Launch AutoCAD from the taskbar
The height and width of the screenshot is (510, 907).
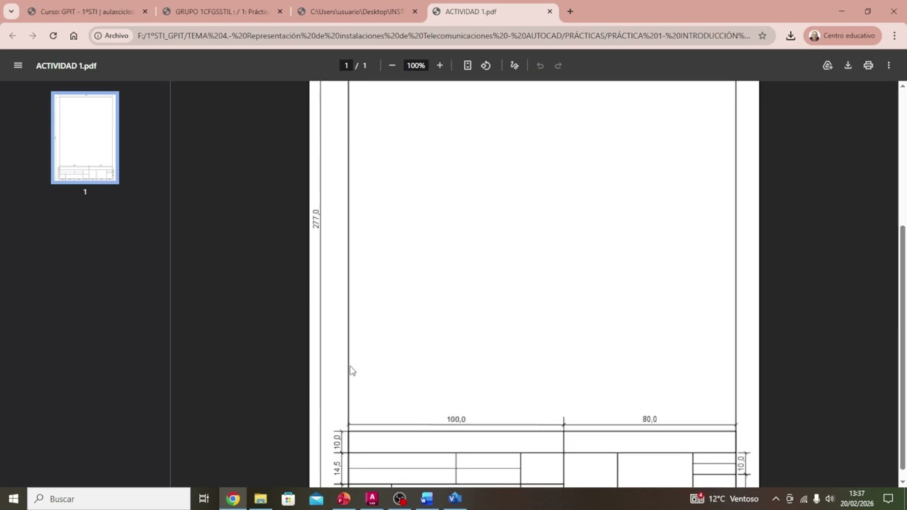pos(371,499)
